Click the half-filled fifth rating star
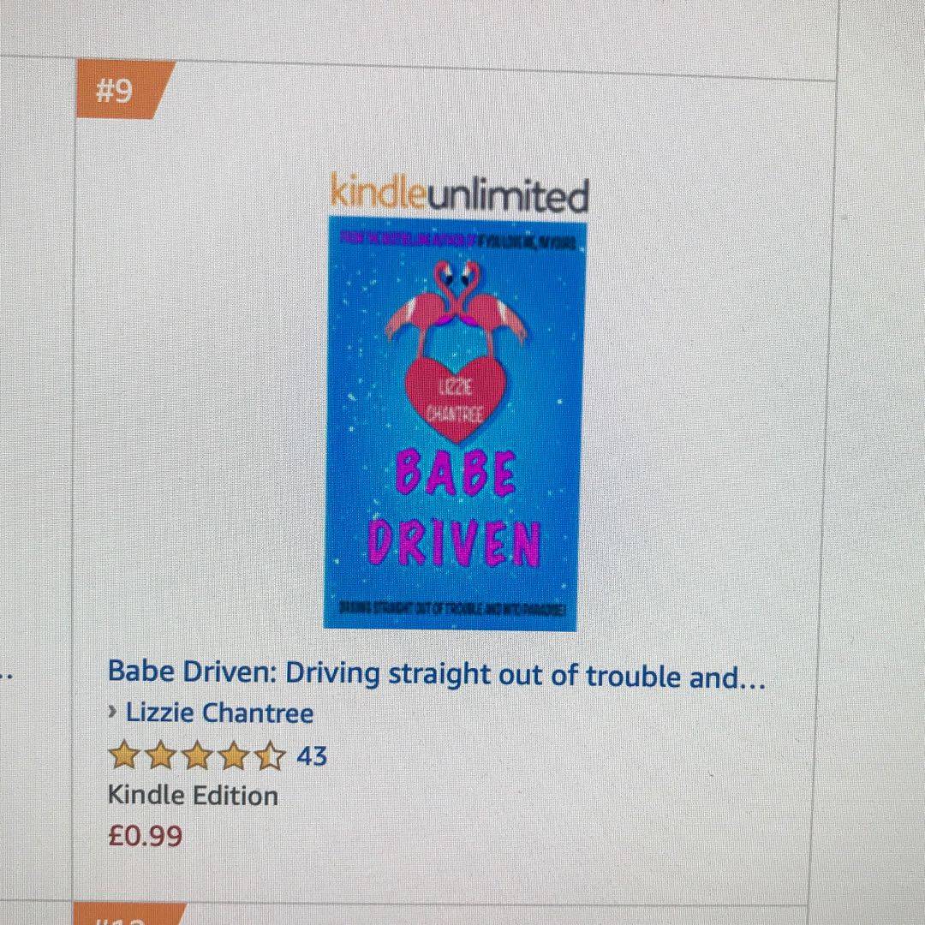The image size is (925, 925). [x=270, y=755]
